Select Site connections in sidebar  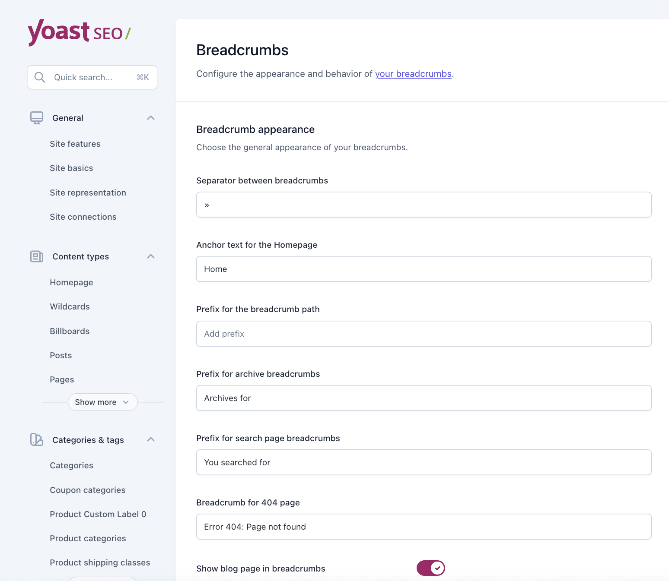83,217
